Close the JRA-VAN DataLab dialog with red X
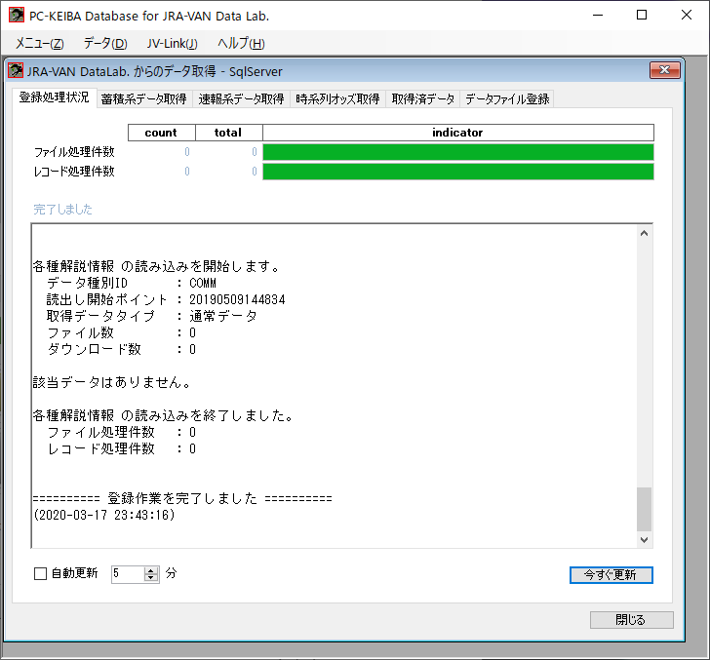Viewport: 710px width, 660px height. tap(665, 70)
